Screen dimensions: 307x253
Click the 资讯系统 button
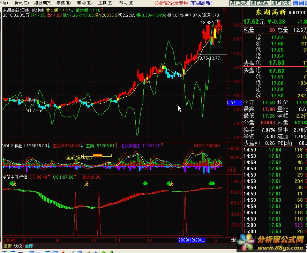tap(239, 3)
